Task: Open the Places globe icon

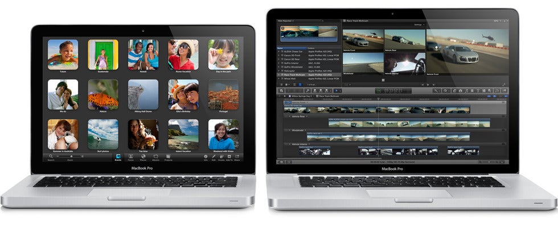Action: (x=143, y=156)
